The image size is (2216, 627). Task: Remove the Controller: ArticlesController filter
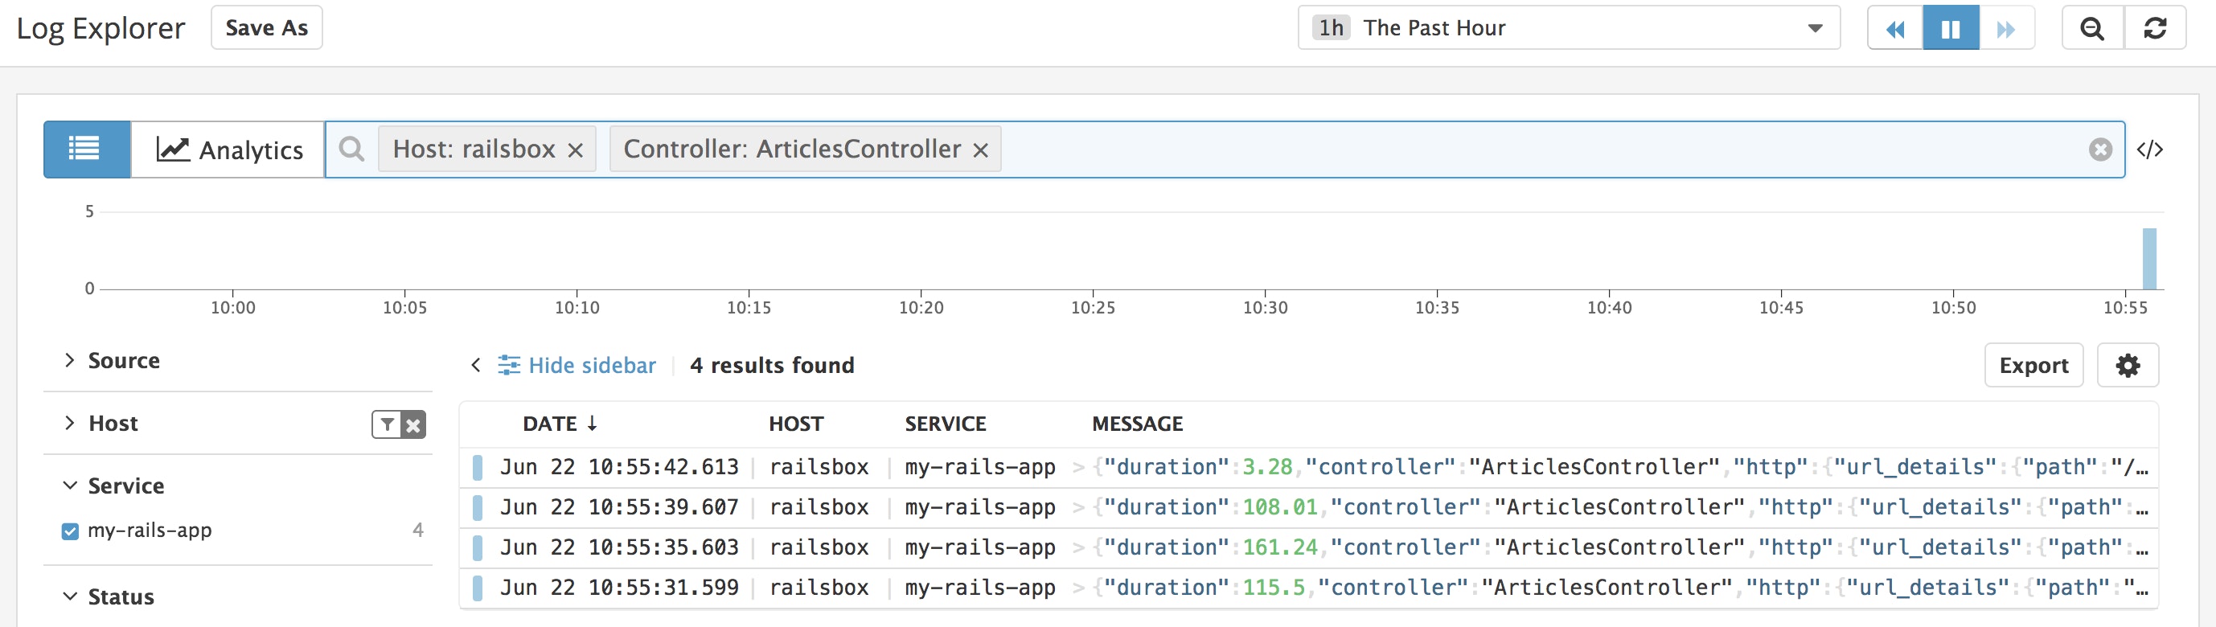pyautogui.click(x=980, y=150)
